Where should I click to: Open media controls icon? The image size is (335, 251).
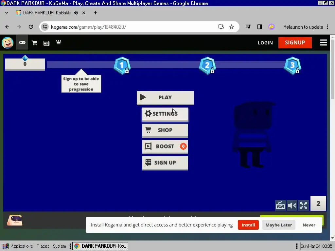pyautogui.click(x=248, y=27)
